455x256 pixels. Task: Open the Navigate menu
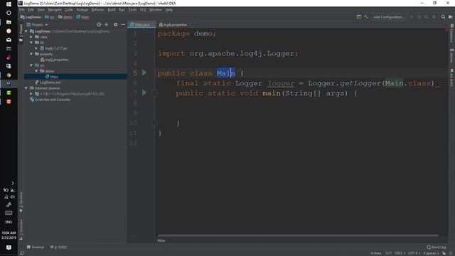pos(55,10)
